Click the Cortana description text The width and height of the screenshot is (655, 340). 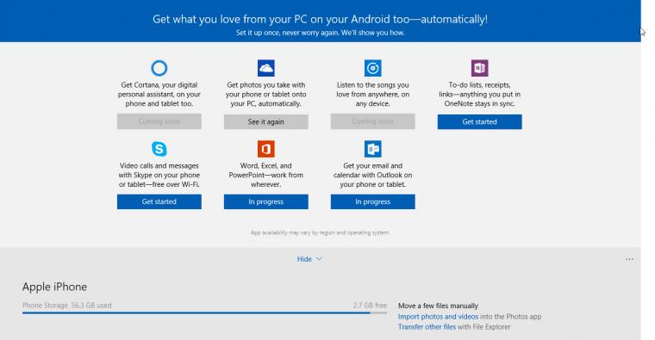(159, 95)
